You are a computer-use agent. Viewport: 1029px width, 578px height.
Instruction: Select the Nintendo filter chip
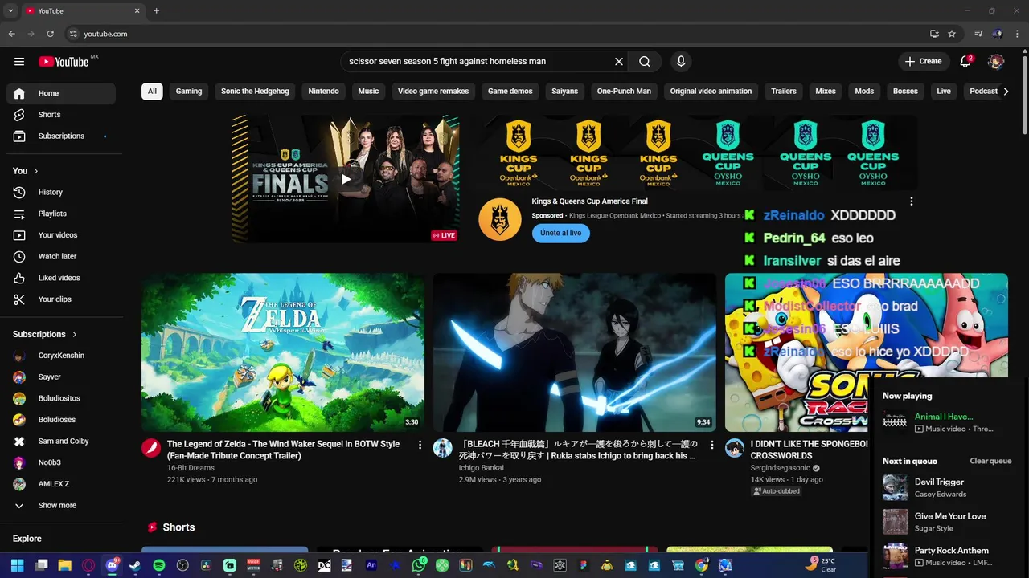tap(323, 92)
